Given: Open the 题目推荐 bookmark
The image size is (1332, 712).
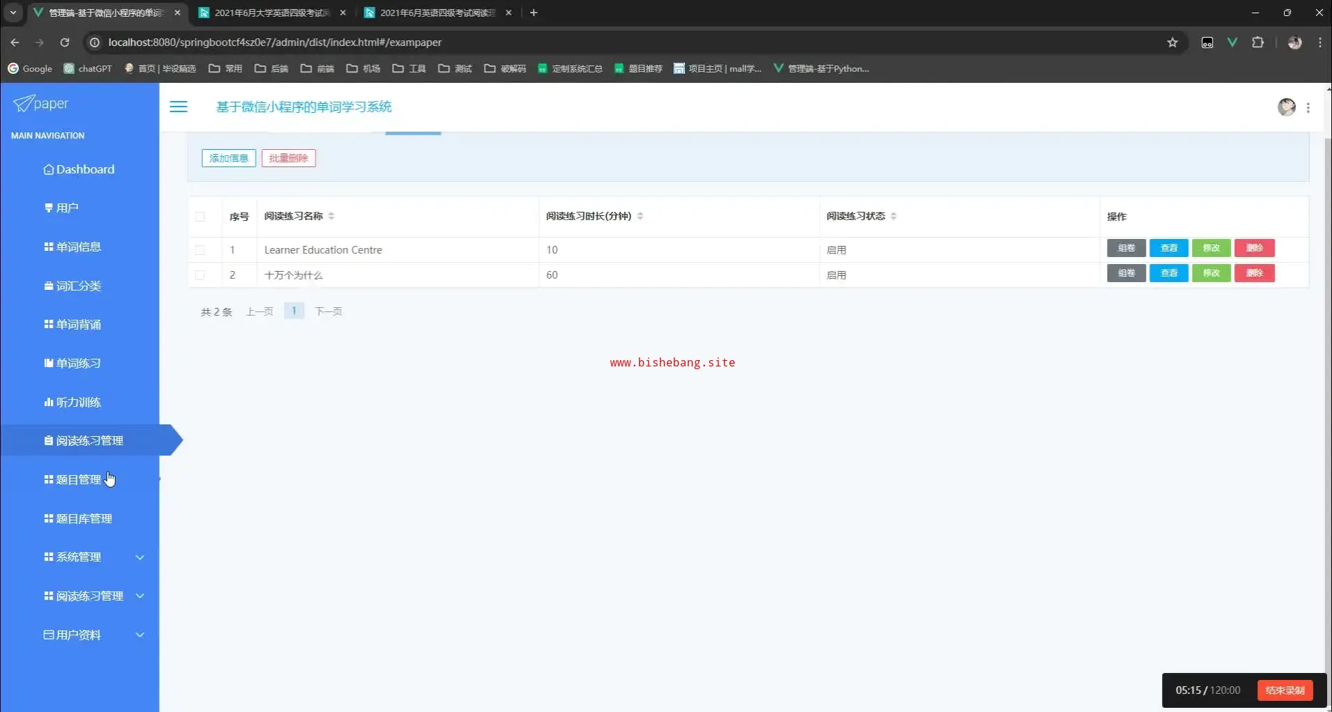Looking at the screenshot, I should (x=638, y=68).
